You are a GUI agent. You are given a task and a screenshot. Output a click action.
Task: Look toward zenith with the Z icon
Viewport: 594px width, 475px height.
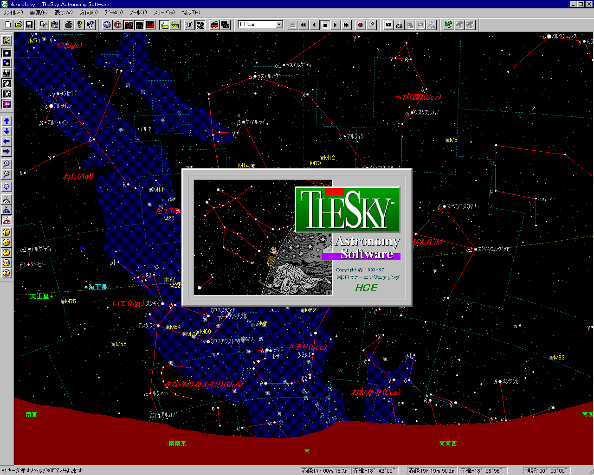[x=6, y=273]
